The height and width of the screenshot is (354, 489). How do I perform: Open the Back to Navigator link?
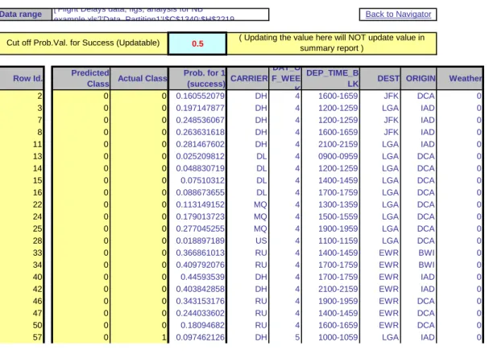tap(398, 14)
